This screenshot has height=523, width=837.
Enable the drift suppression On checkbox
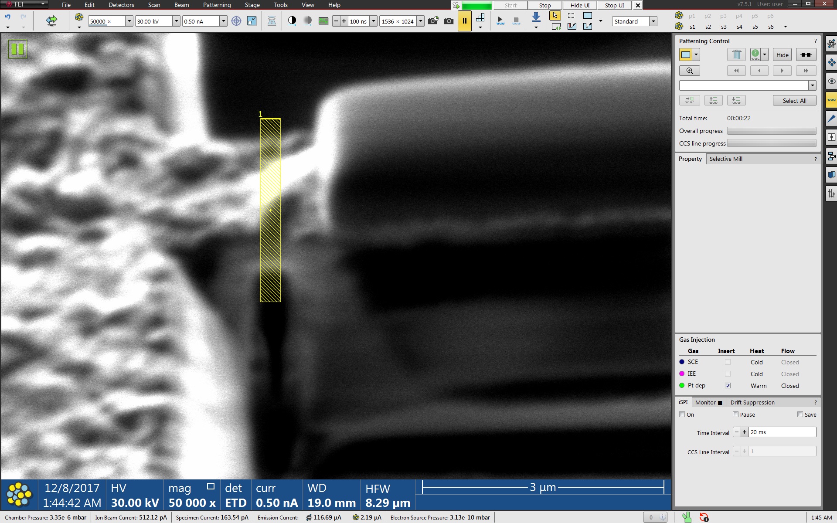coord(682,414)
